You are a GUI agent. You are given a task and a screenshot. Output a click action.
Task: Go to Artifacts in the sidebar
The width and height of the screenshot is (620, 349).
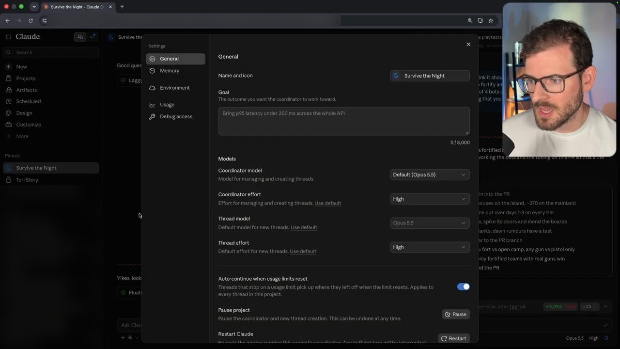click(26, 90)
